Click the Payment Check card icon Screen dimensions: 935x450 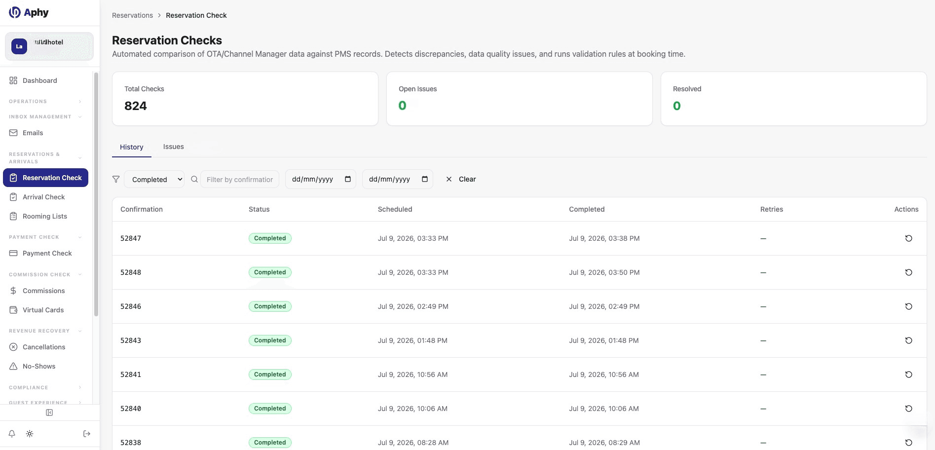[x=13, y=253]
